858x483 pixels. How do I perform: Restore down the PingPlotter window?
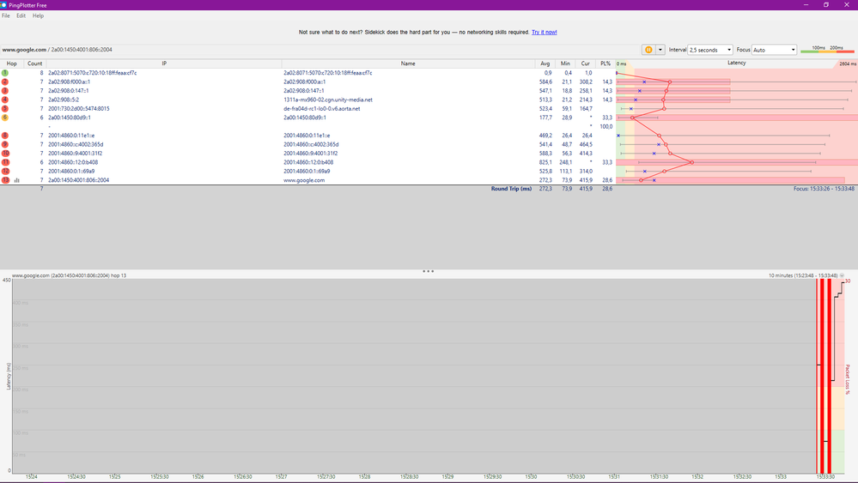[826, 5]
